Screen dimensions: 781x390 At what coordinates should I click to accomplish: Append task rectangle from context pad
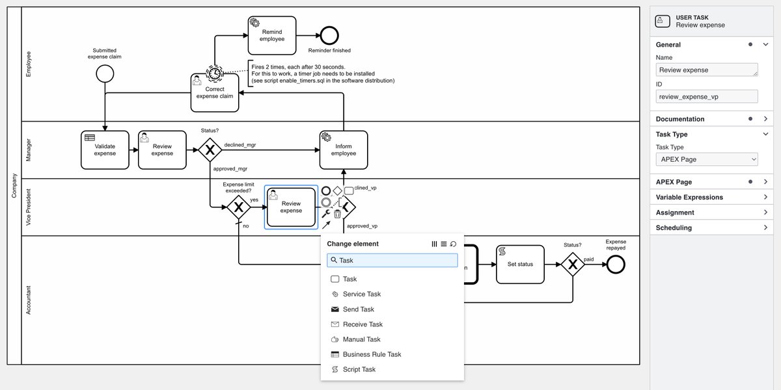[x=349, y=190]
